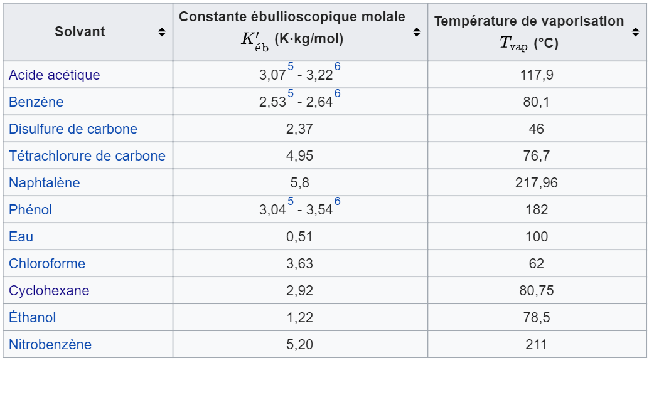Click the Naphtalène link
Screen dimensions: 659x395
point(45,183)
